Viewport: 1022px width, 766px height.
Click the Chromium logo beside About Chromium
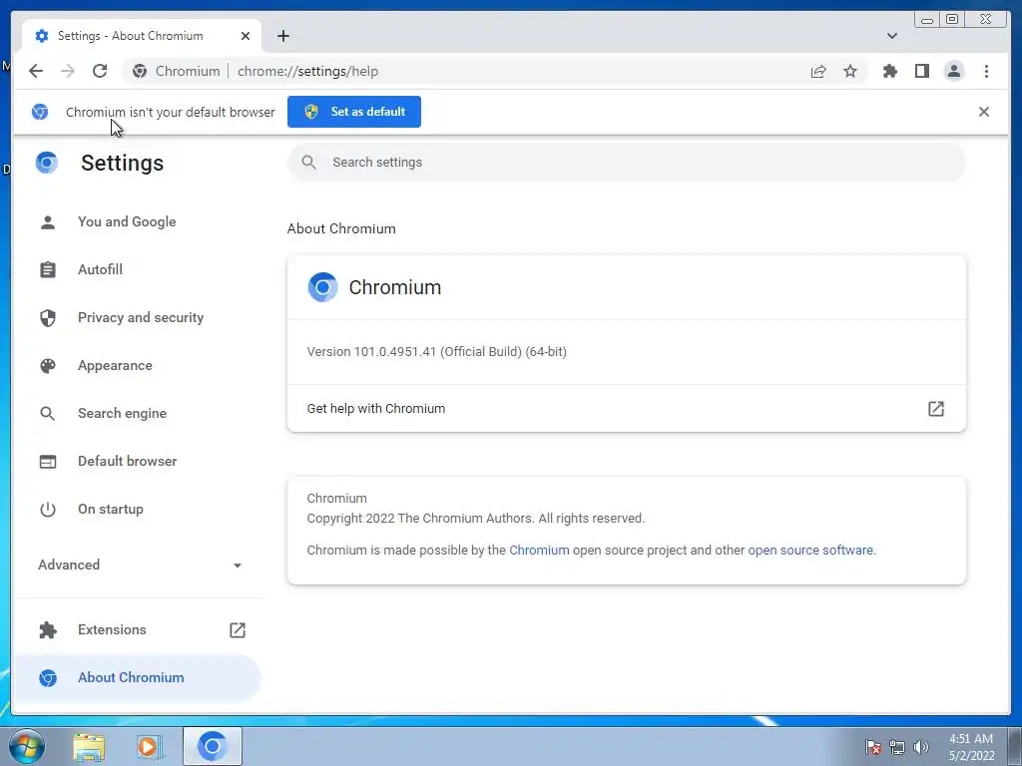click(x=48, y=678)
